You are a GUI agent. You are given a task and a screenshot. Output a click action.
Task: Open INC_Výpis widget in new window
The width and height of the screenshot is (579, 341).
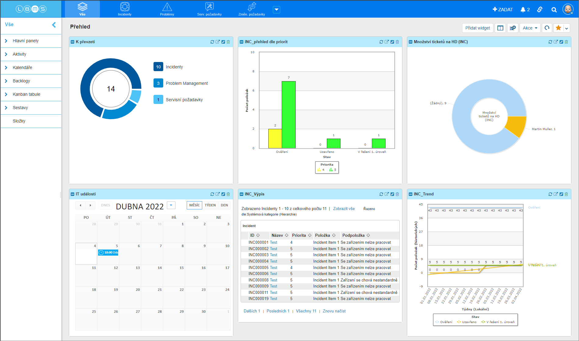(387, 194)
